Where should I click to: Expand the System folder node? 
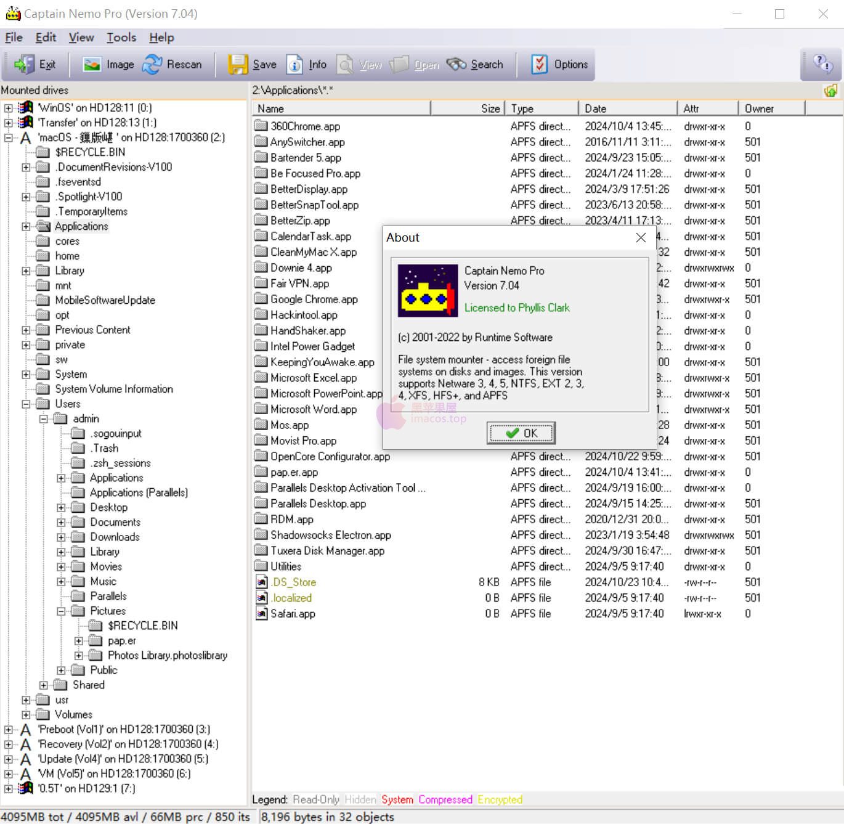(26, 374)
